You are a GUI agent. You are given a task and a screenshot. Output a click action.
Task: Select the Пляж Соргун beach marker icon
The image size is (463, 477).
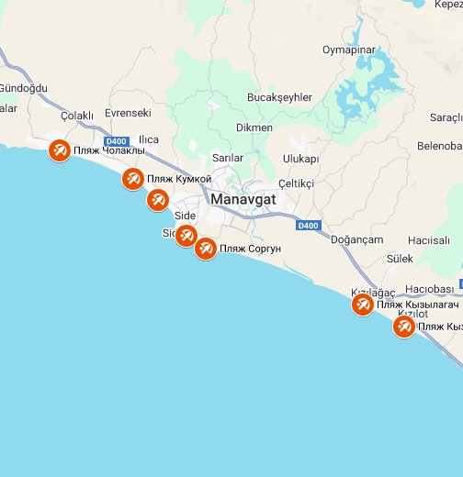click(206, 249)
